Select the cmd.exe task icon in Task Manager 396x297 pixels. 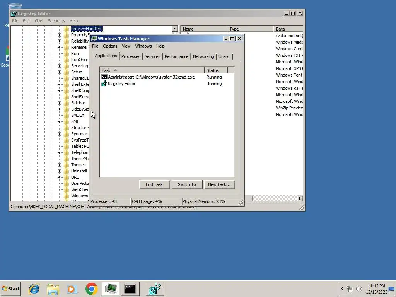coord(104,77)
